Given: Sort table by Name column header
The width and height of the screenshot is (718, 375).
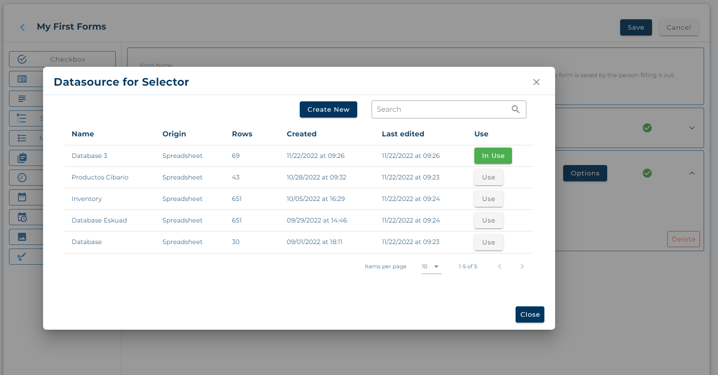Looking at the screenshot, I should coord(83,134).
